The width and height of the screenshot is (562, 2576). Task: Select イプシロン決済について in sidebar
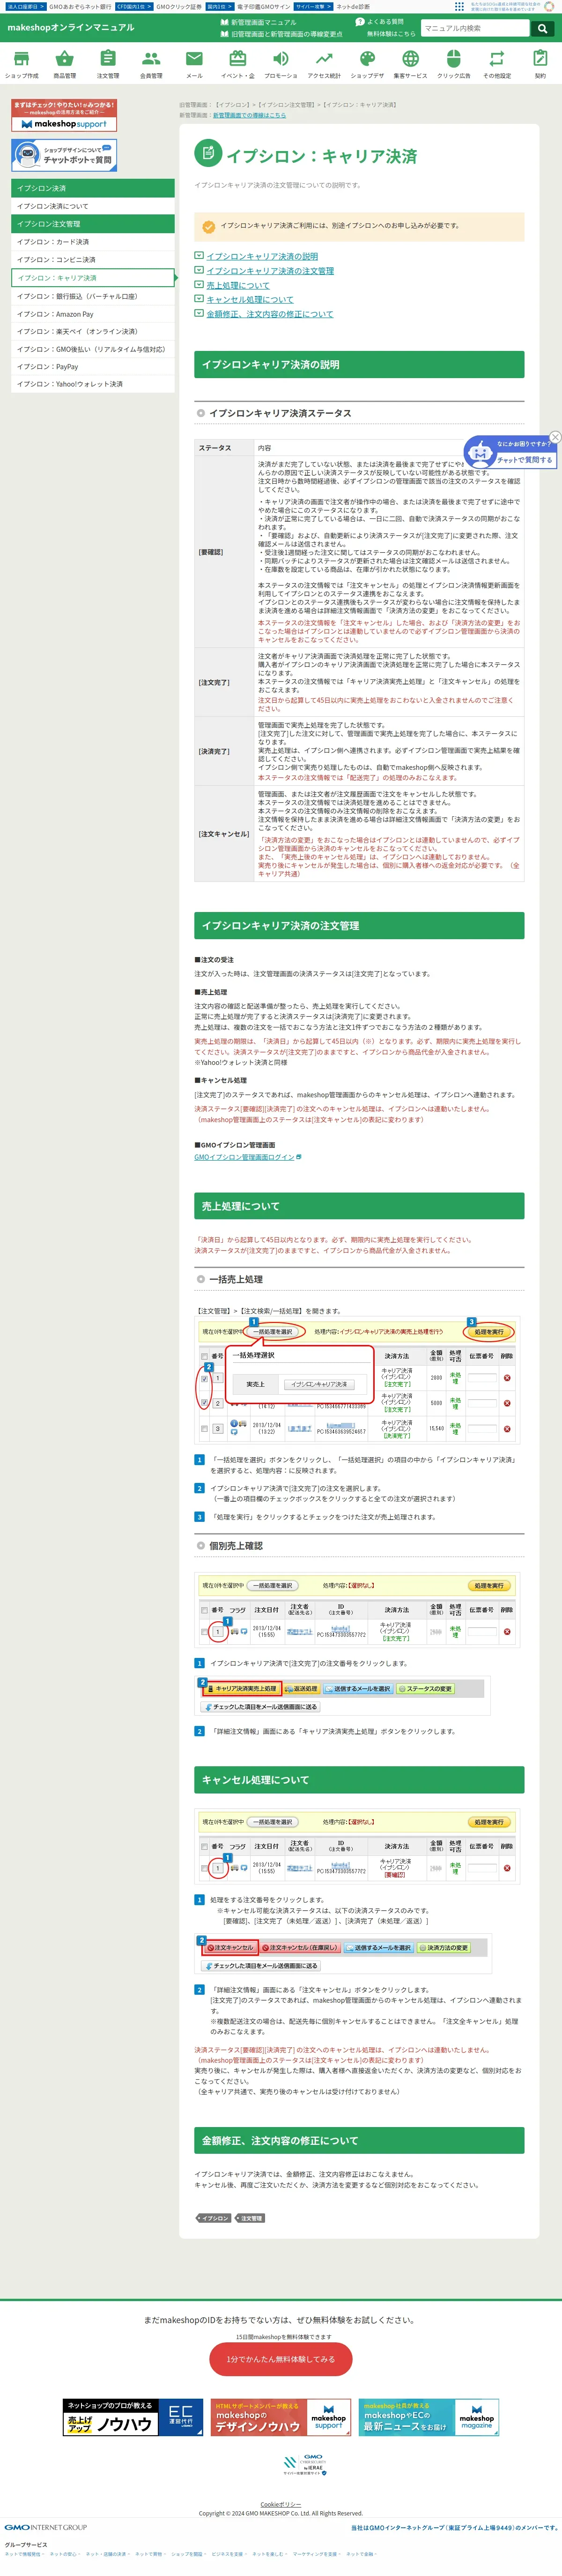click(x=93, y=206)
